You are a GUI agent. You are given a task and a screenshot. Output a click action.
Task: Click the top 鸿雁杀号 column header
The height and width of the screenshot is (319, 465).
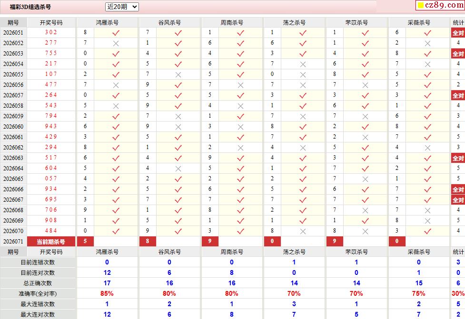[x=107, y=22]
